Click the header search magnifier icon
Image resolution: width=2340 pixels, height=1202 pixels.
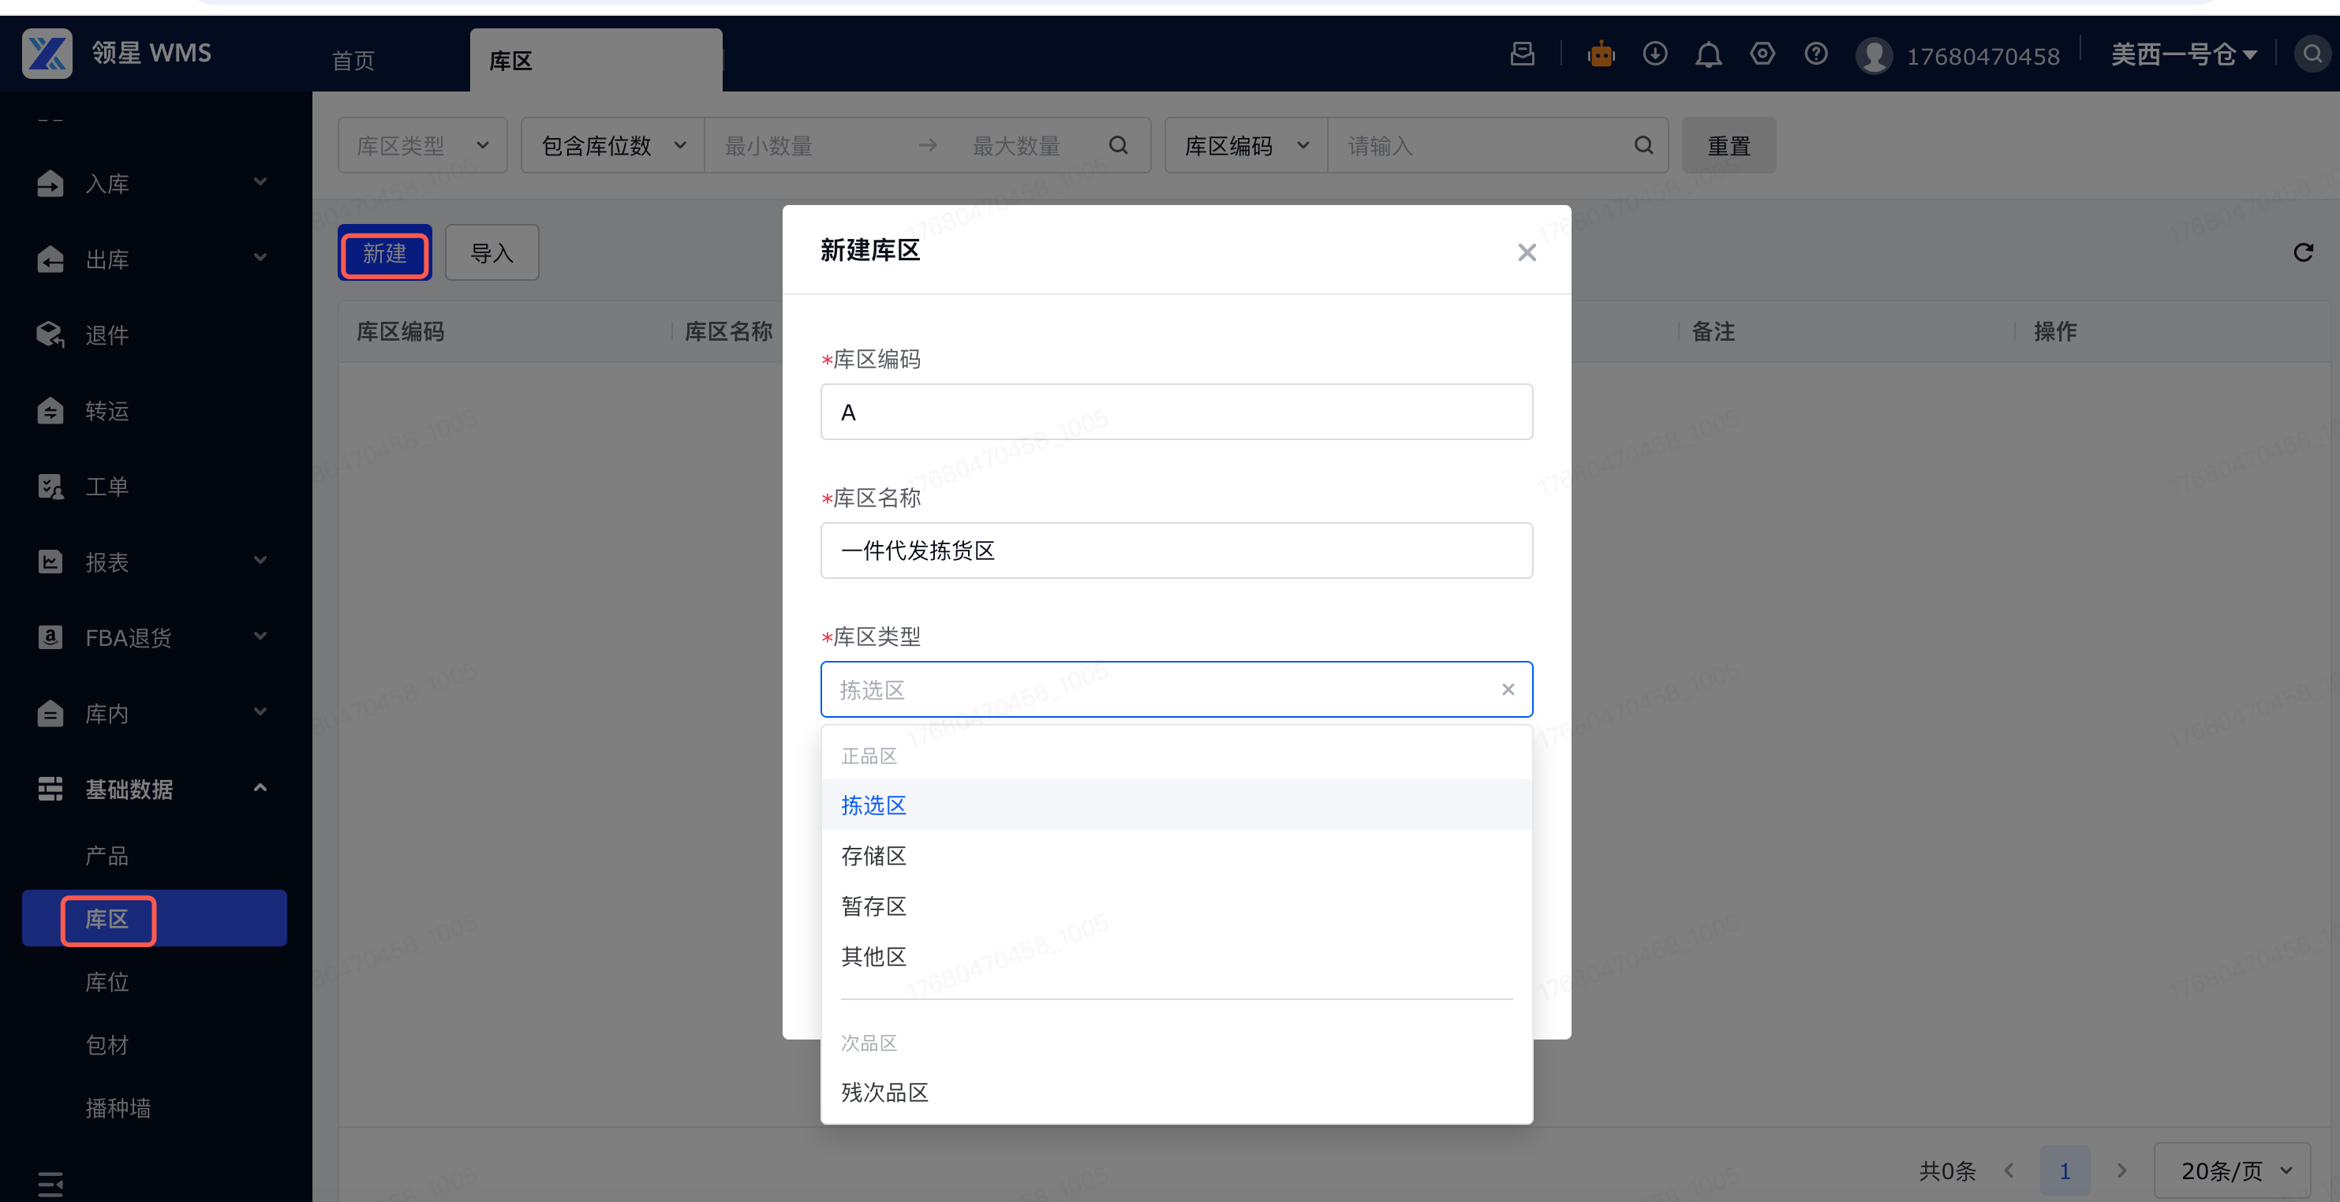2312,54
